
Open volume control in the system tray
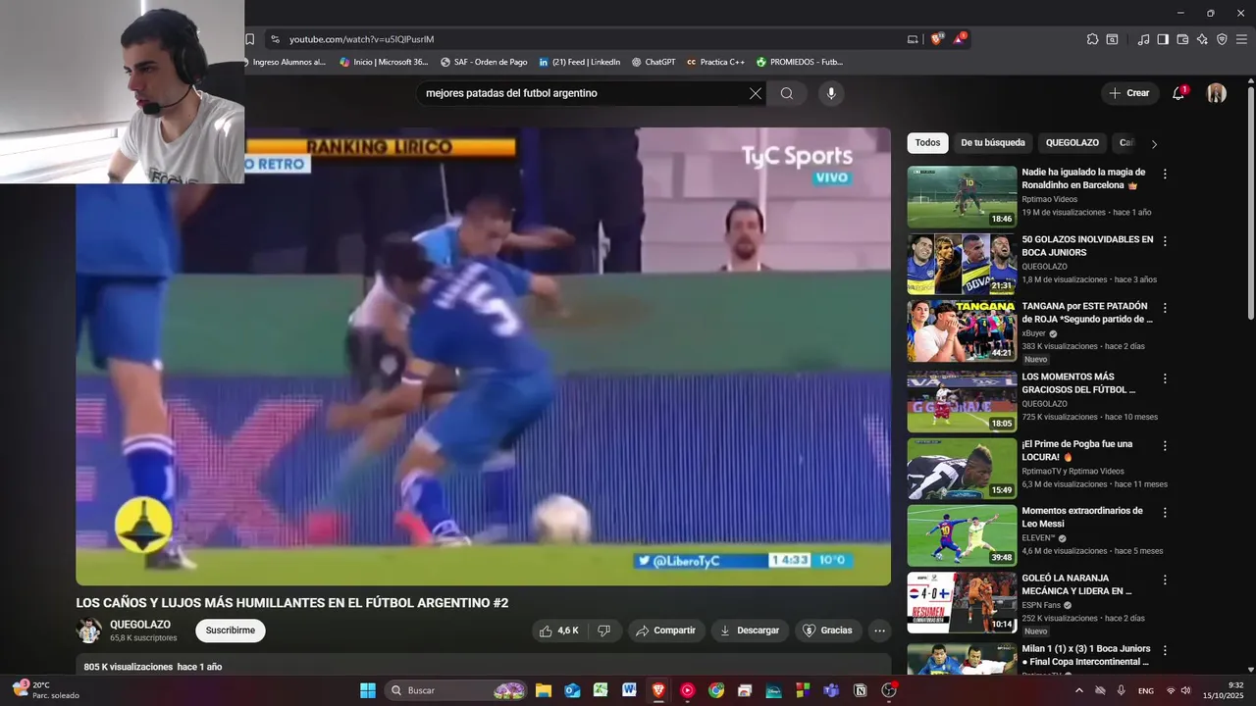(x=1185, y=690)
